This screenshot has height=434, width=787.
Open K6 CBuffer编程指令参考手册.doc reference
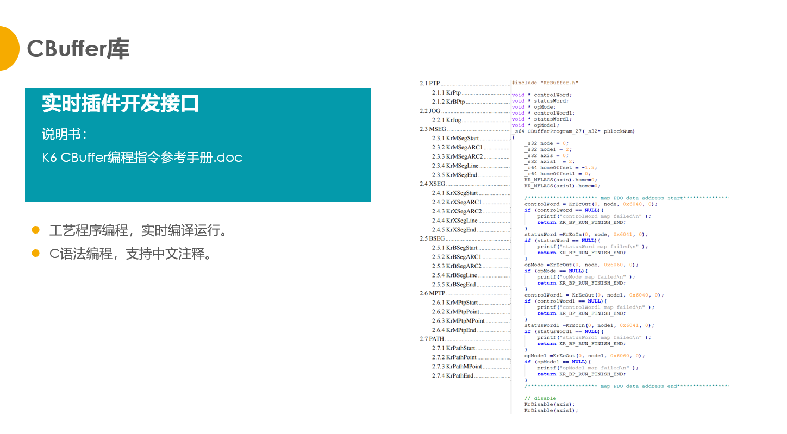pyautogui.click(x=142, y=158)
